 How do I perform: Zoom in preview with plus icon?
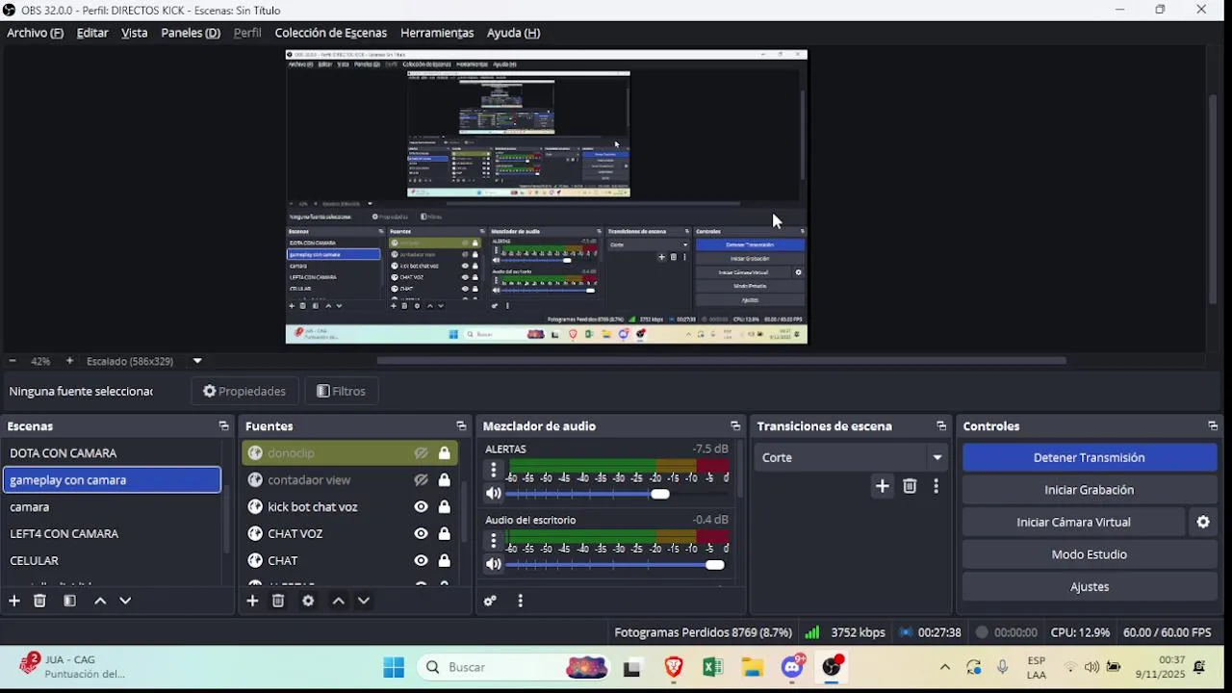pos(69,361)
